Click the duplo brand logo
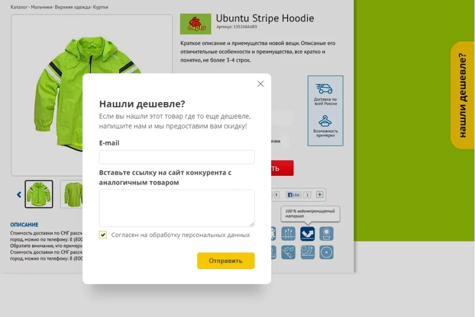The image size is (475, 317). coord(196,24)
